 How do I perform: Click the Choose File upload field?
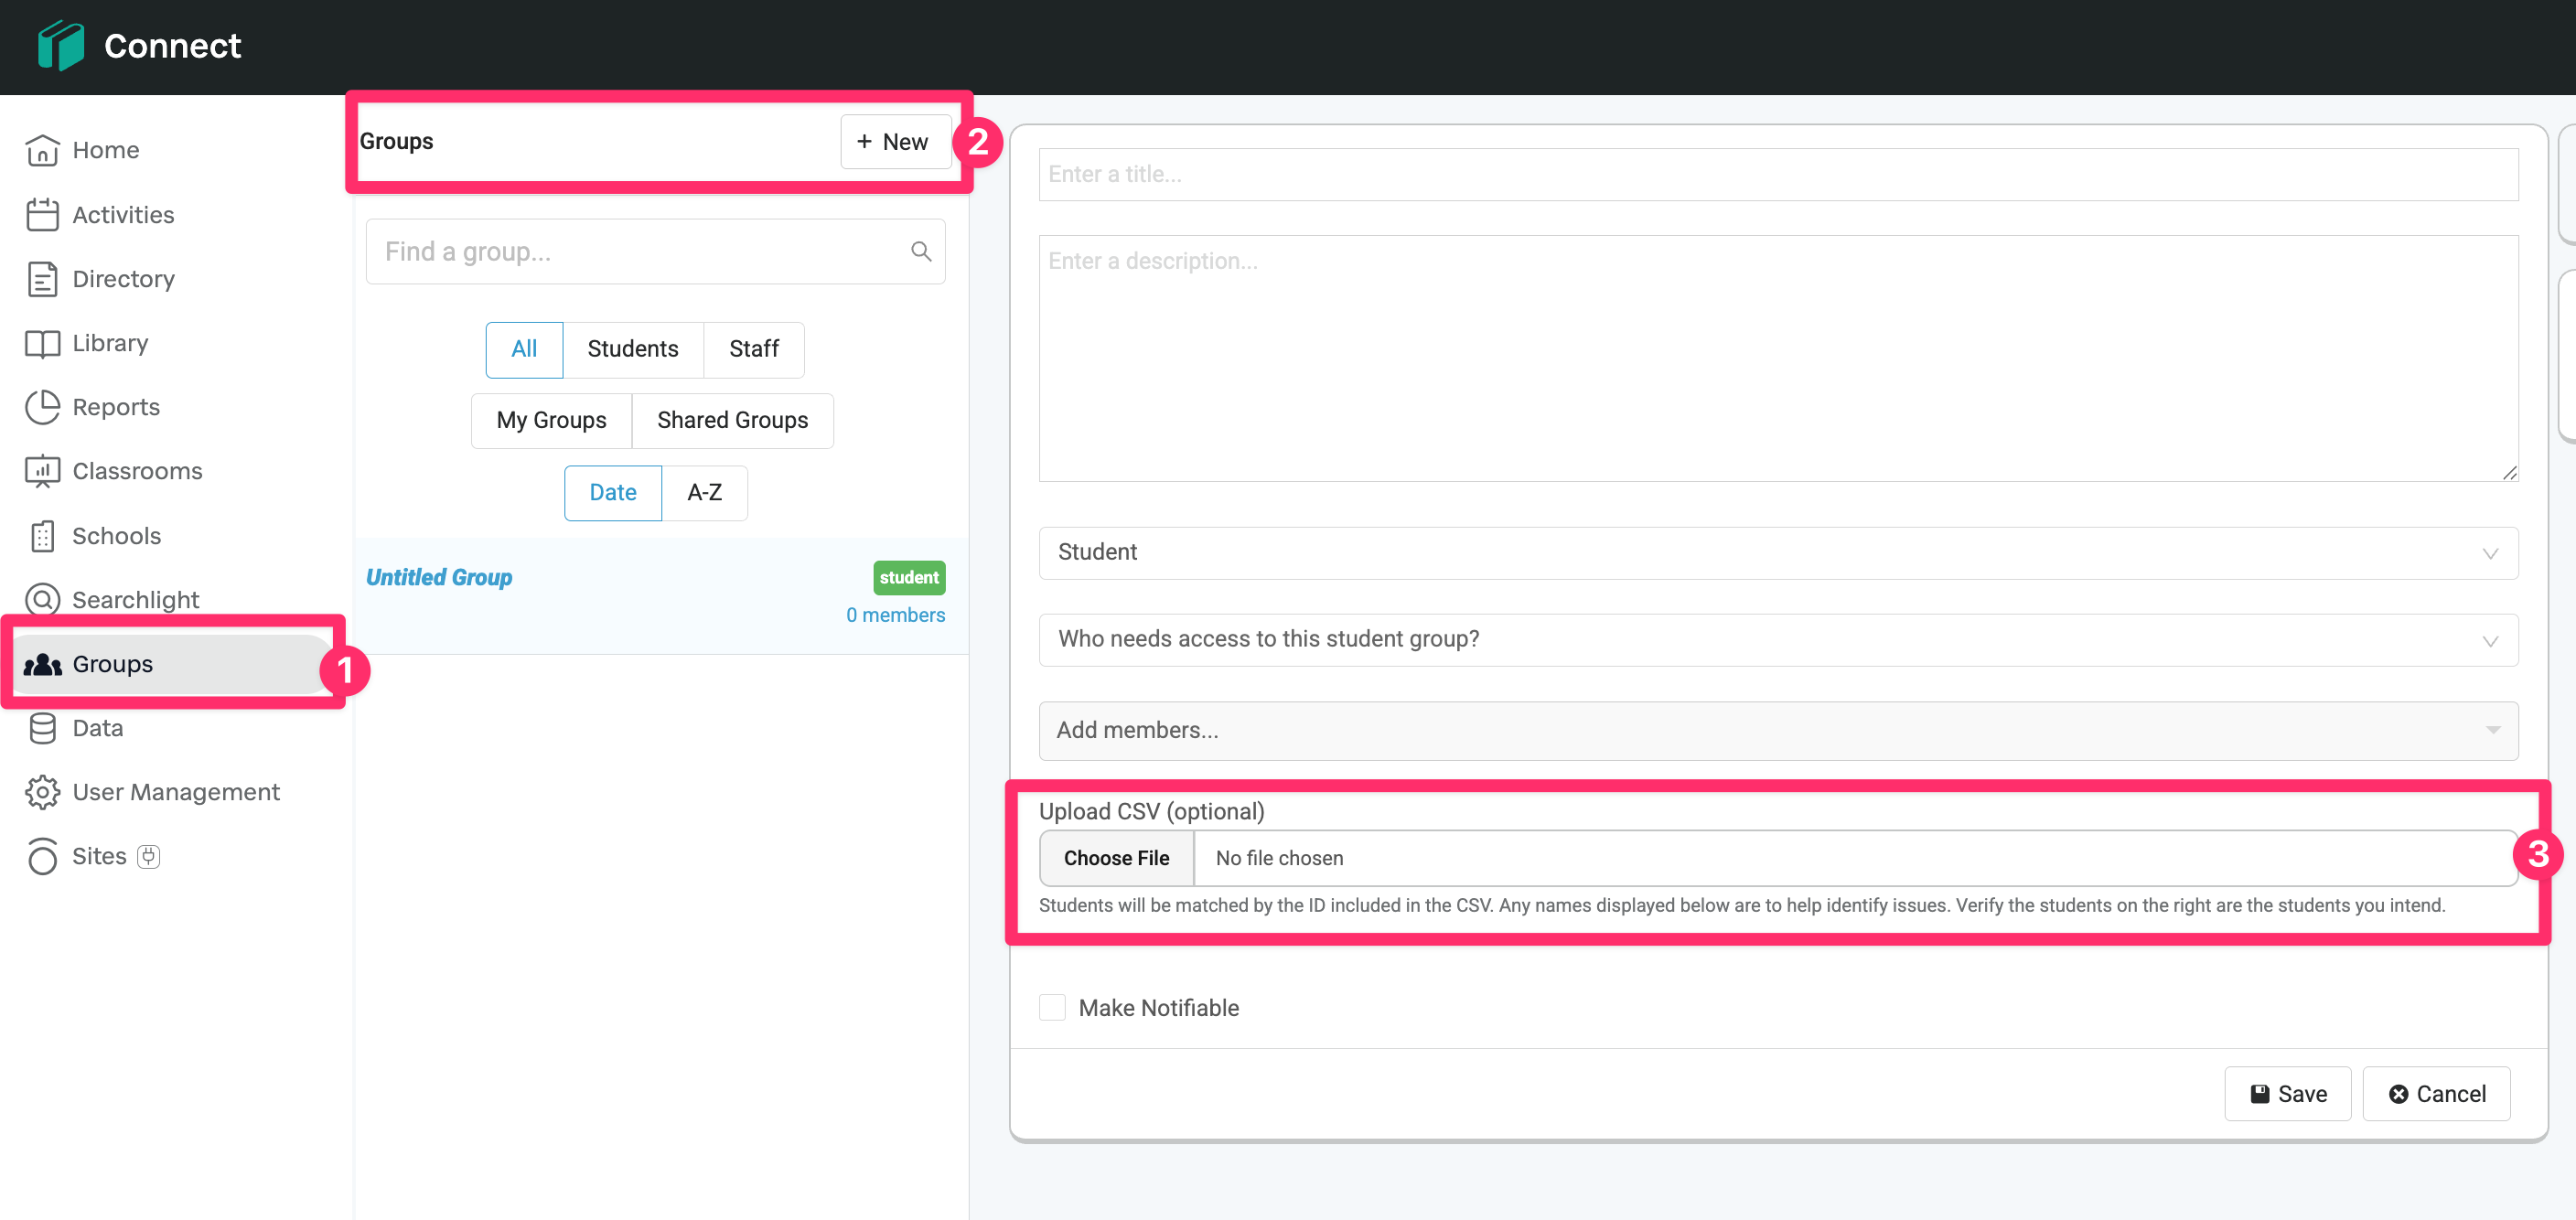[1116, 858]
